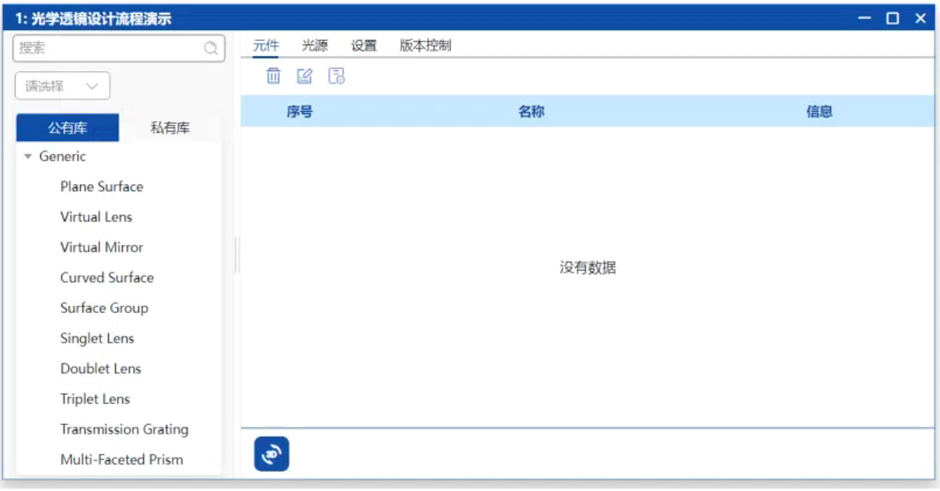Switch to the 光源 tab
940x491 pixels.
point(314,46)
